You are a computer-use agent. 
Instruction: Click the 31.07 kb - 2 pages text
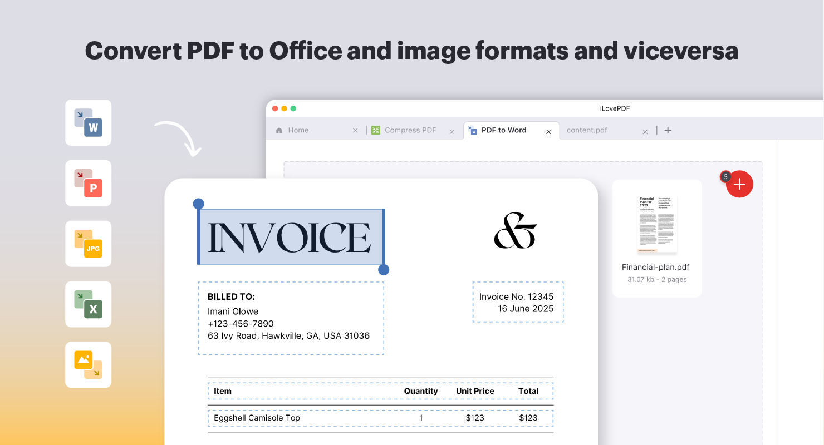point(657,279)
